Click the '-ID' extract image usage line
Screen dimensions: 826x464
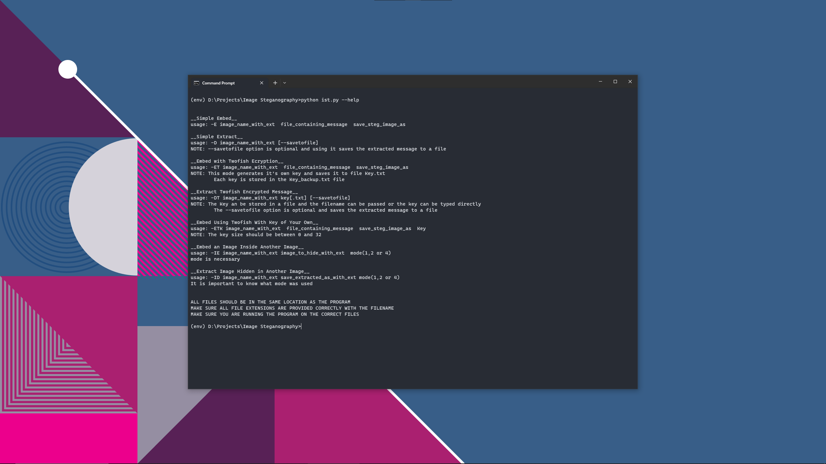pos(295,277)
